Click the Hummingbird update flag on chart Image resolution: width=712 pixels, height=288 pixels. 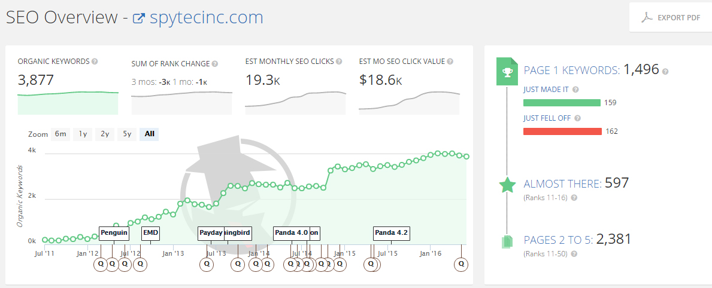coord(238,233)
